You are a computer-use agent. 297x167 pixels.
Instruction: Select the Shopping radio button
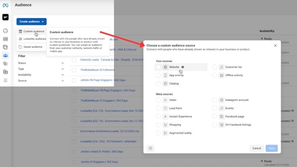tap(159, 125)
